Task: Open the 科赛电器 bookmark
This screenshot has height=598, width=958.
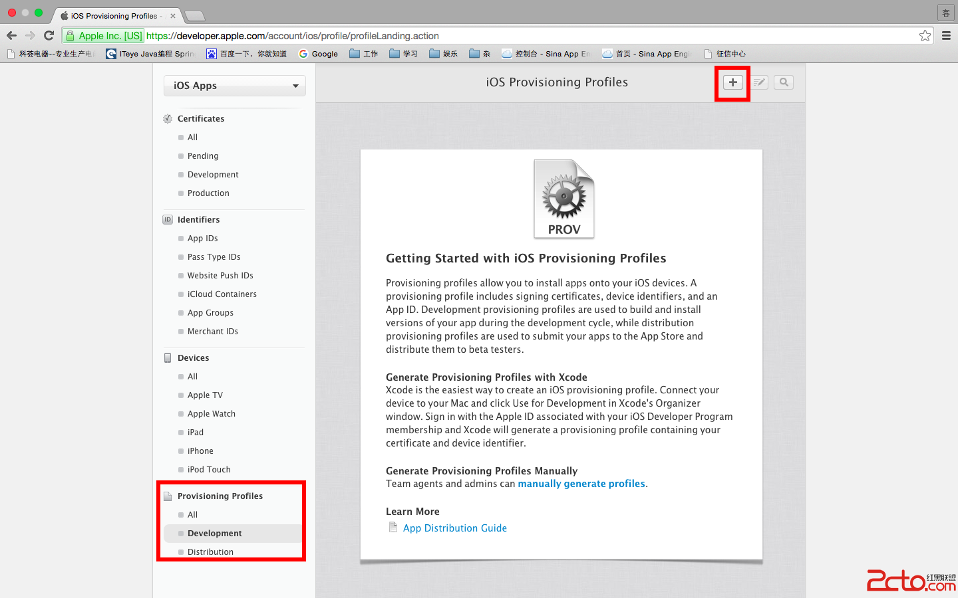Action: [51, 54]
